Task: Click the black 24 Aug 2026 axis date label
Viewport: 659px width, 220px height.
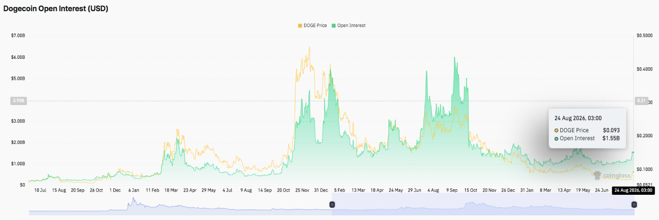Action: pyautogui.click(x=633, y=191)
